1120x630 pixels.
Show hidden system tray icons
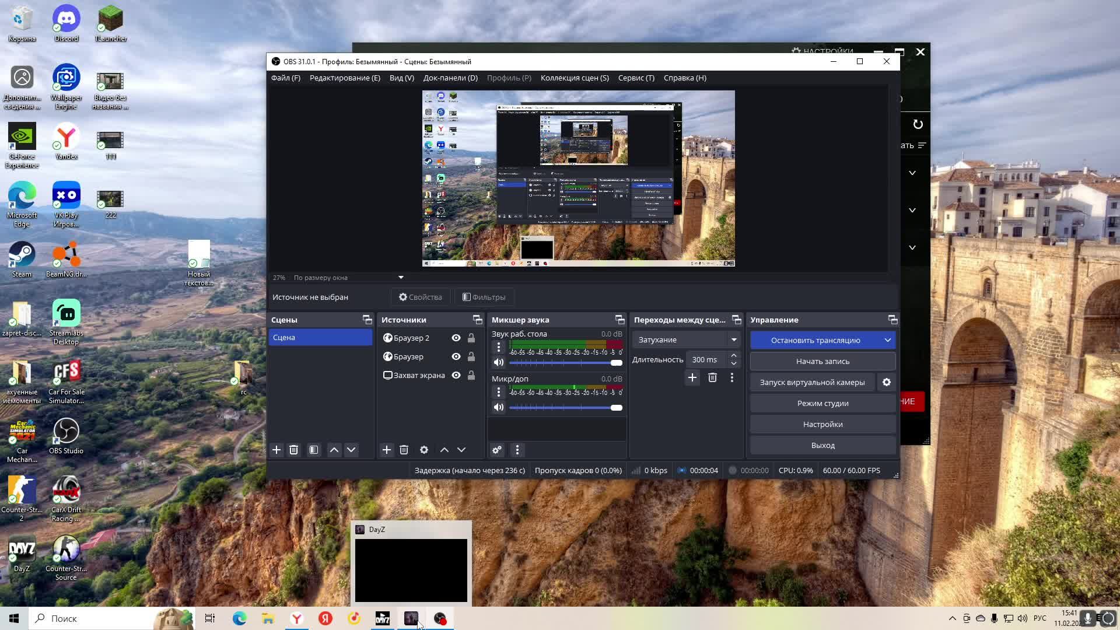(952, 618)
